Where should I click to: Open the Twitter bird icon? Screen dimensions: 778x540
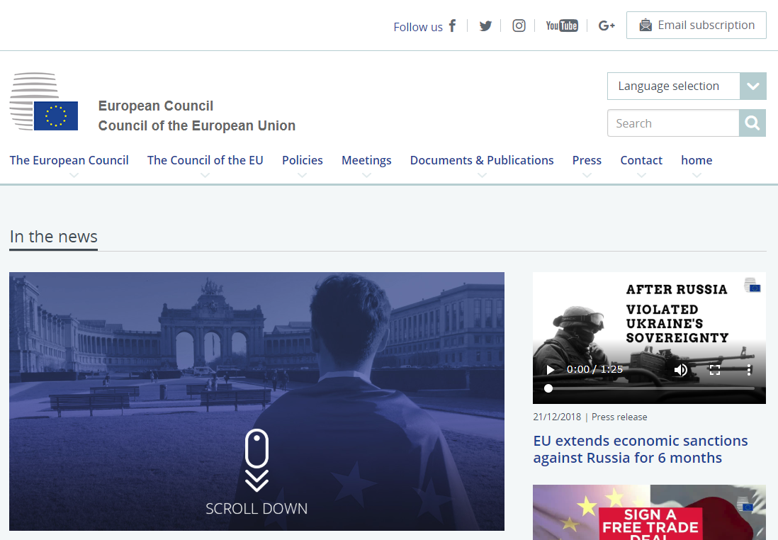click(x=485, y=26)
